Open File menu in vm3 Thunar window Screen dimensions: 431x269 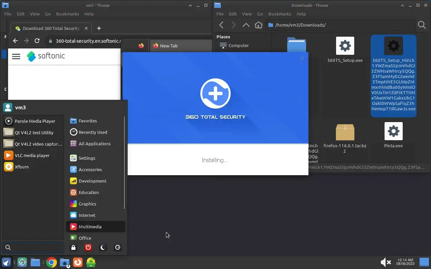tap(8, 14)
